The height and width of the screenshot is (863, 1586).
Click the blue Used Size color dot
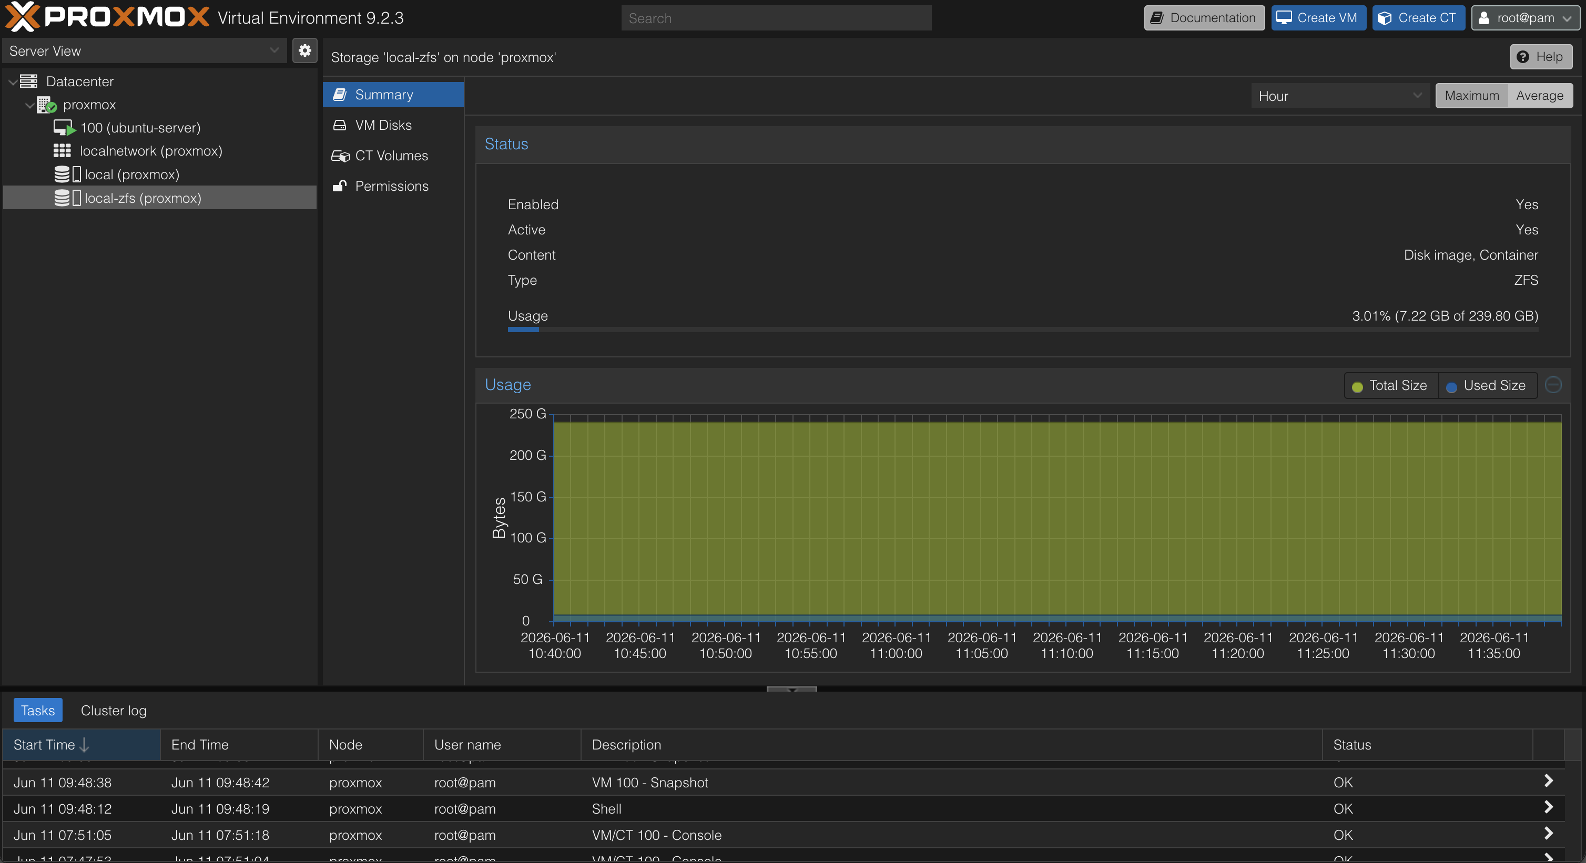pos(1451,387)
